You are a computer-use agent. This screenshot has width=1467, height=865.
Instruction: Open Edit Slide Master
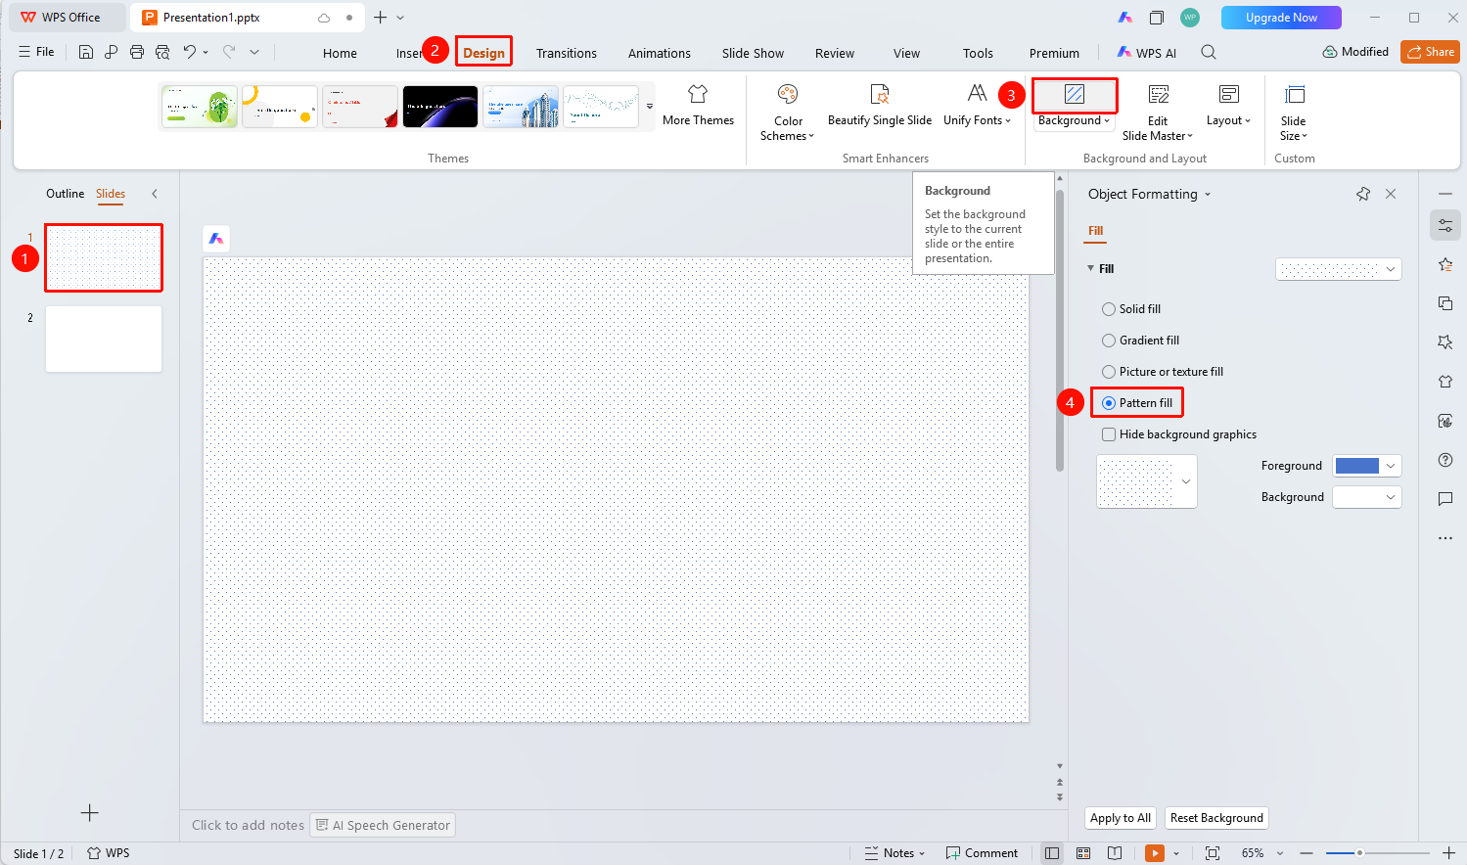click(x=1158, y=113)
